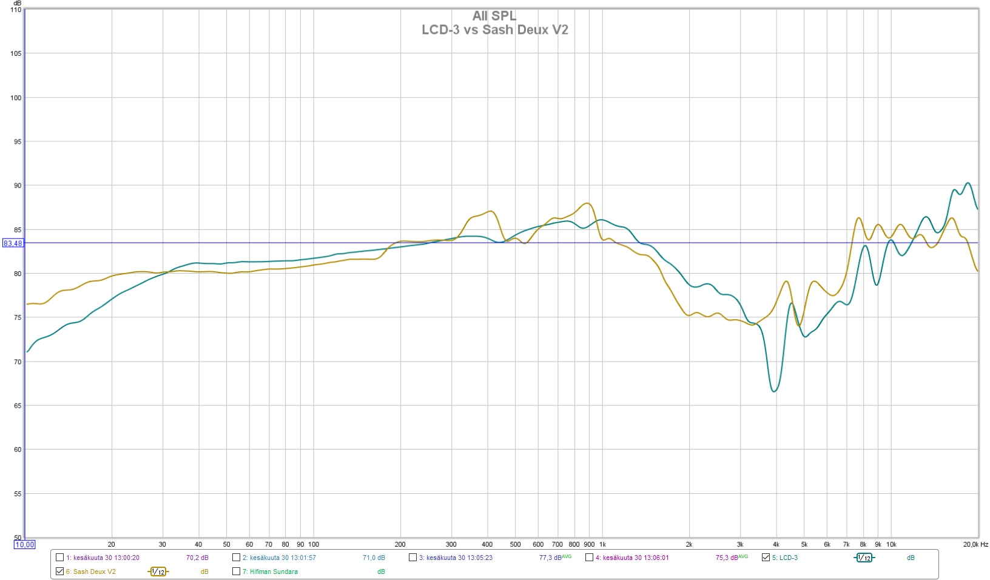Click the Sash Deux V2 1/12 smoothing icon
The width and height of the screenshot is (990, 580).
pos(158,572)
